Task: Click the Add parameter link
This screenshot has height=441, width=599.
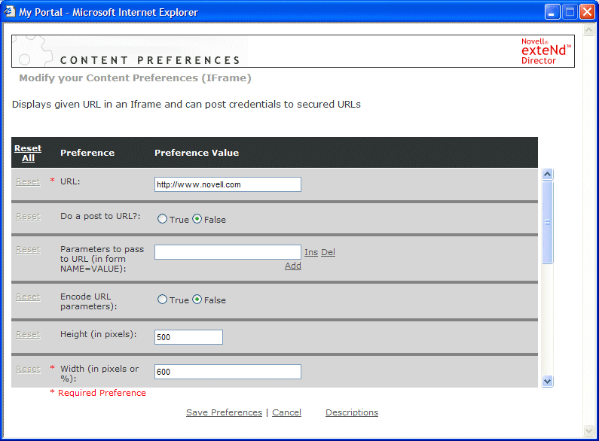Action: click(x=293, y=266)
